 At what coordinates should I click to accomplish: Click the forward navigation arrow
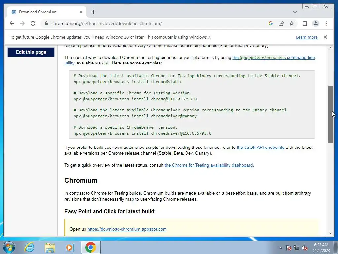click(22, 23)
